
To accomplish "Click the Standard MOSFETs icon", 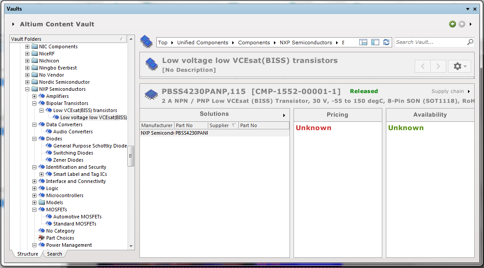I will point(49,224).
